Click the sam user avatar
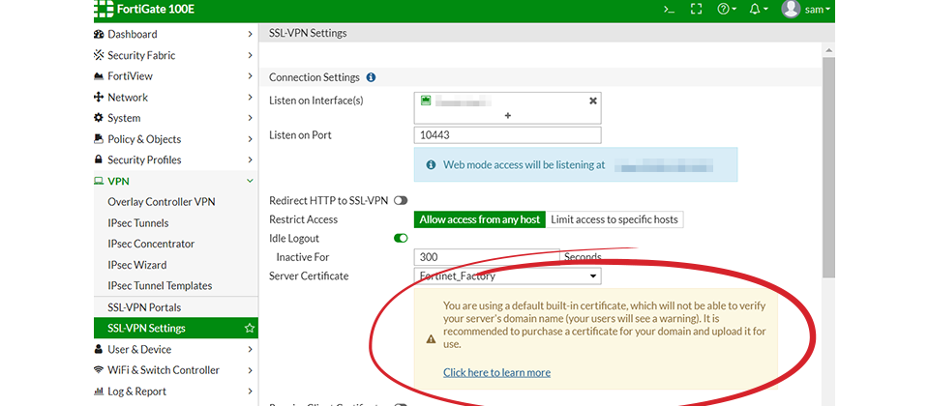Viewport: 929px width, 406px height. [x=791, y=9]
